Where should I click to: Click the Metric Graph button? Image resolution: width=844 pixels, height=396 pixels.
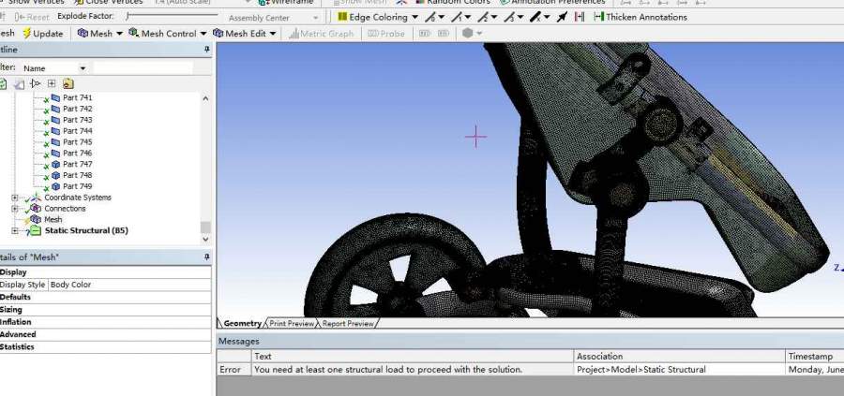[322, 34]
